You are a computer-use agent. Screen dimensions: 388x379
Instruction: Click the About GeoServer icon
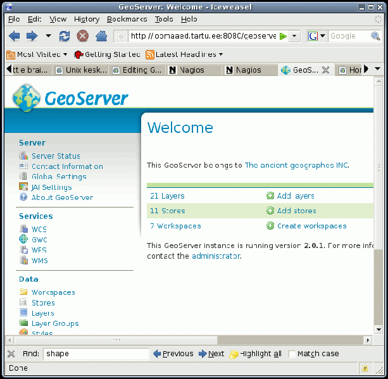[x=23, y=197]
